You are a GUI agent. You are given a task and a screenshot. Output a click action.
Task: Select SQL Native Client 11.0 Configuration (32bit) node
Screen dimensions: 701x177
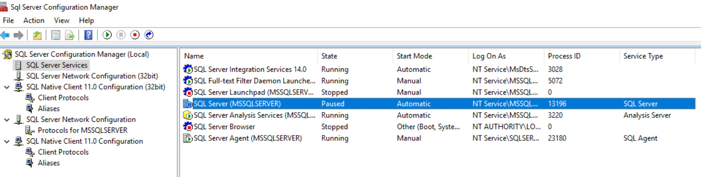(96, 87)
